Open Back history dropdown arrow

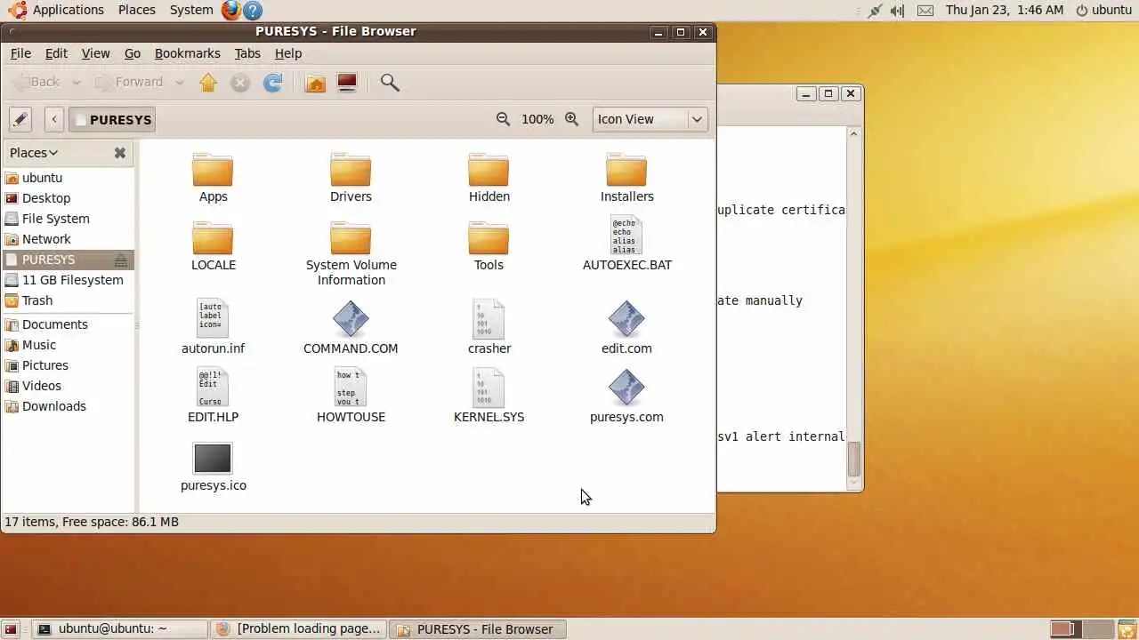(77, 83)
